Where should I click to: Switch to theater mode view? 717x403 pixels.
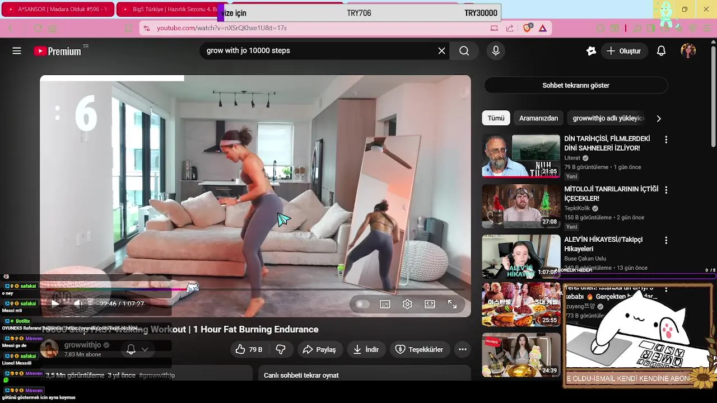(430, 304)
